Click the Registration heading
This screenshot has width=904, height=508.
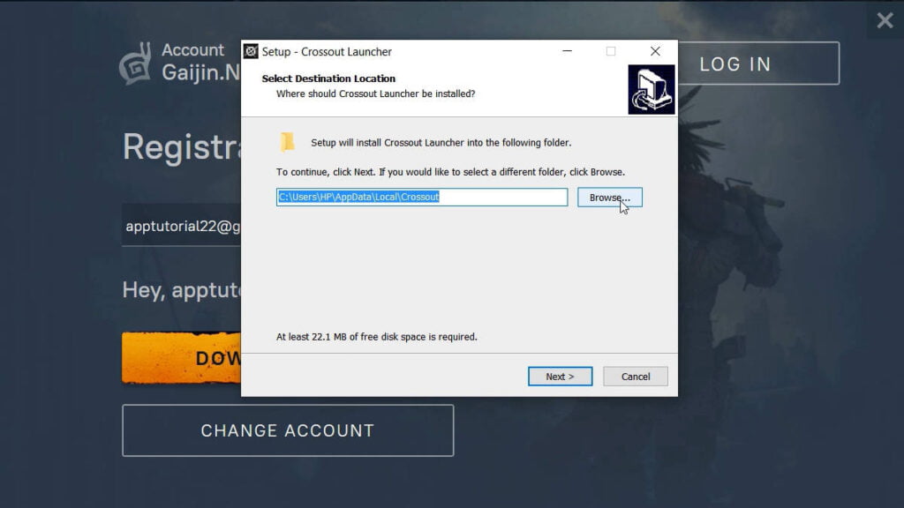pos(182,146)
